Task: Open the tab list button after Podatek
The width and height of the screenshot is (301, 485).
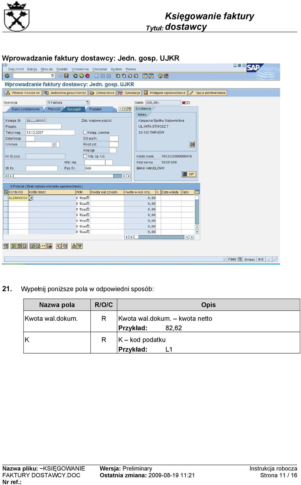Action: pos(129,109)
